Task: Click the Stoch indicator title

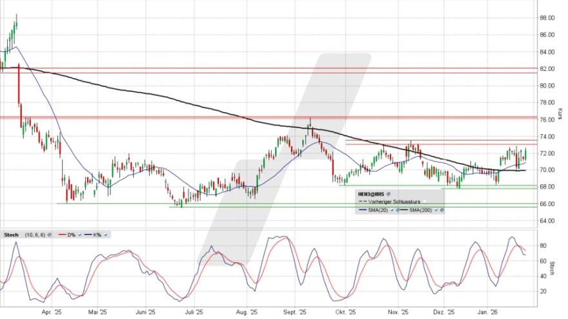Action: click(x=10, y=234)
